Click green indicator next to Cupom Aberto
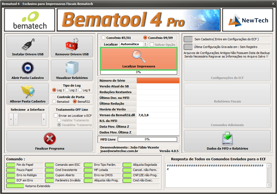This screenshot has width=277, height=194. coord(50,175)
